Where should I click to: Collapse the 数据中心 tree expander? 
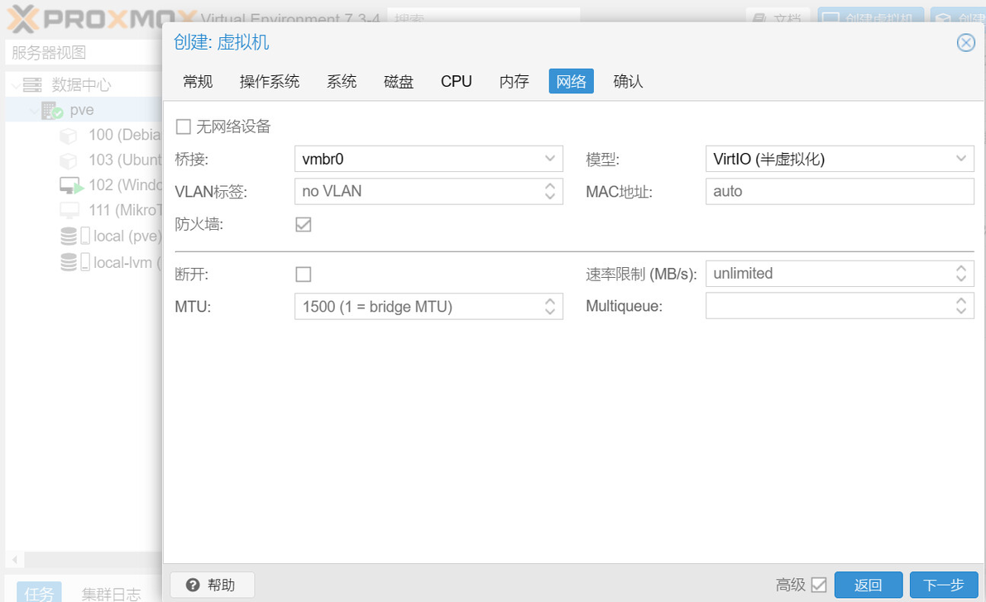(x=16, y=85)
